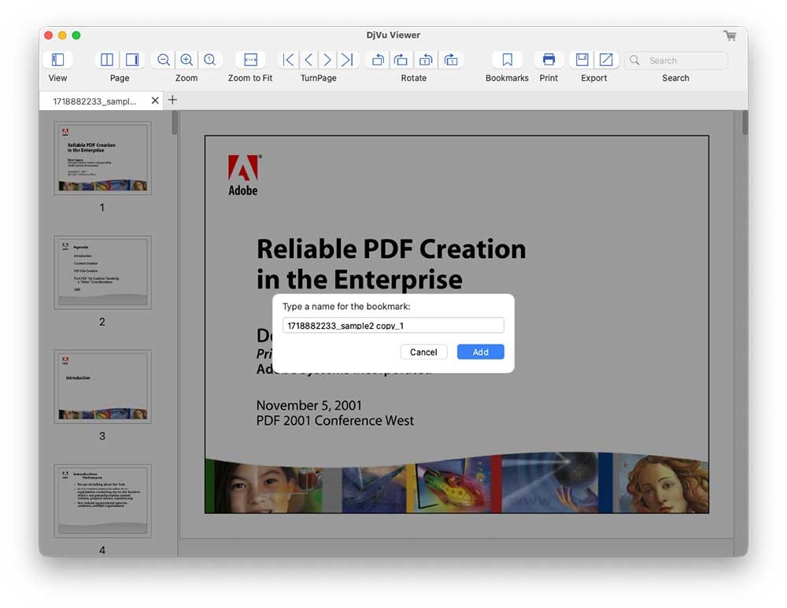Click the Export save icon
Screen dimensions: 787x608
tap(582, 61)
